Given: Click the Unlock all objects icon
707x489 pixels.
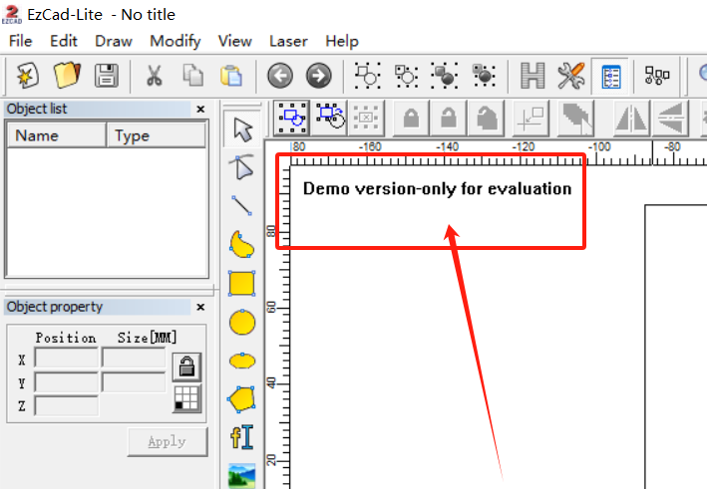Looking at the screenshot, I should (x=486, y=119).
